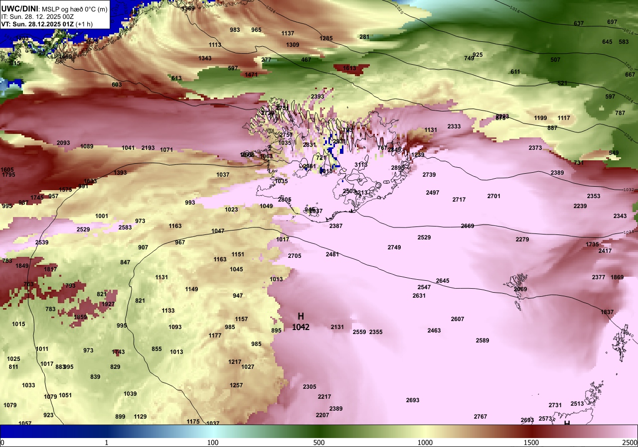The width and height of the screenshot is (638, 447).
Task: Select the number "1735"
Action: [x=592, y=244]
